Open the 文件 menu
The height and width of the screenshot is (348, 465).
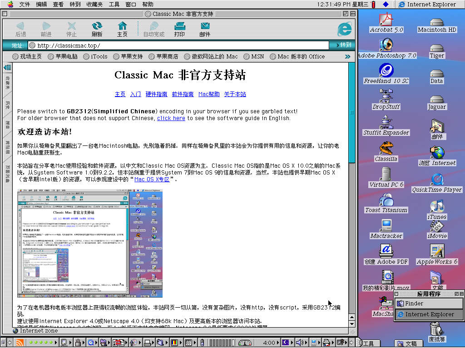[x=25, y=5]
